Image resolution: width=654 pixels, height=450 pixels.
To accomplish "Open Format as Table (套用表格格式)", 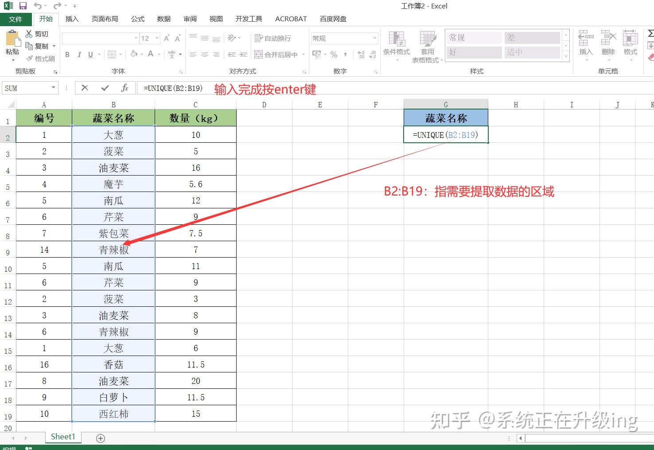I will click(428, 47).
